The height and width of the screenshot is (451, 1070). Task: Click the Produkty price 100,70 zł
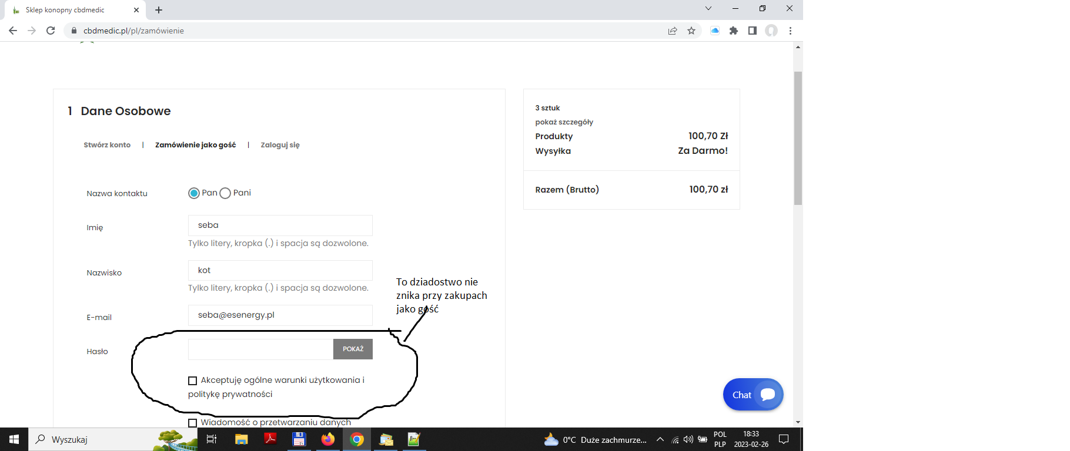pos(708,136)
